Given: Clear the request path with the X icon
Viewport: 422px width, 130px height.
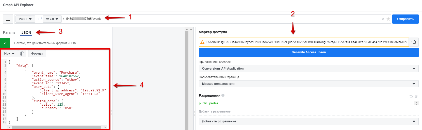Looking at the screenshot, I should tap(383, 19).
